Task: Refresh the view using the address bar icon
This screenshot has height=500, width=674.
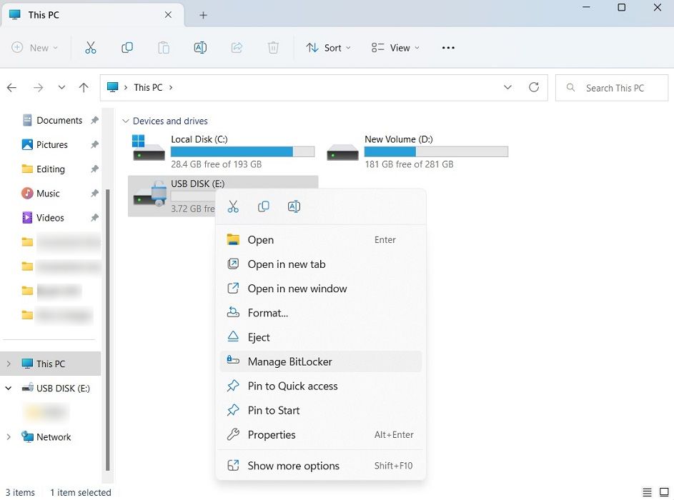Action: pos(534,87)
